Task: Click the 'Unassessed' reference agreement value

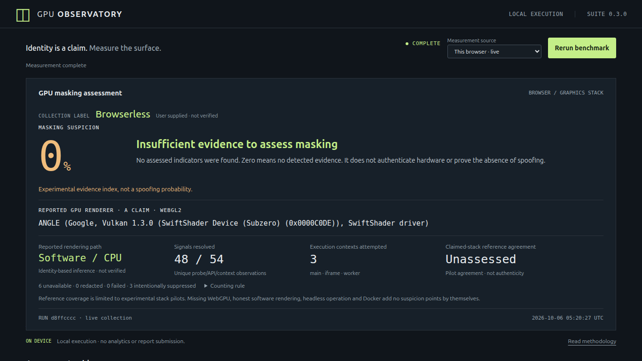Action: [x=481, y=259]
